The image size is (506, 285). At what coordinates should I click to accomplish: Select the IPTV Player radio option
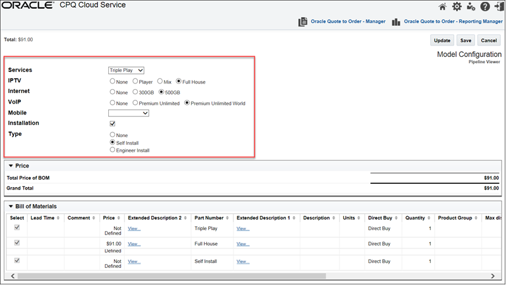(135, 82)
